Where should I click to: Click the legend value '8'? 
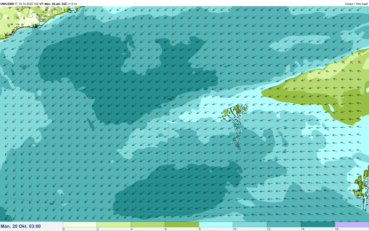(x=199, y=229)
